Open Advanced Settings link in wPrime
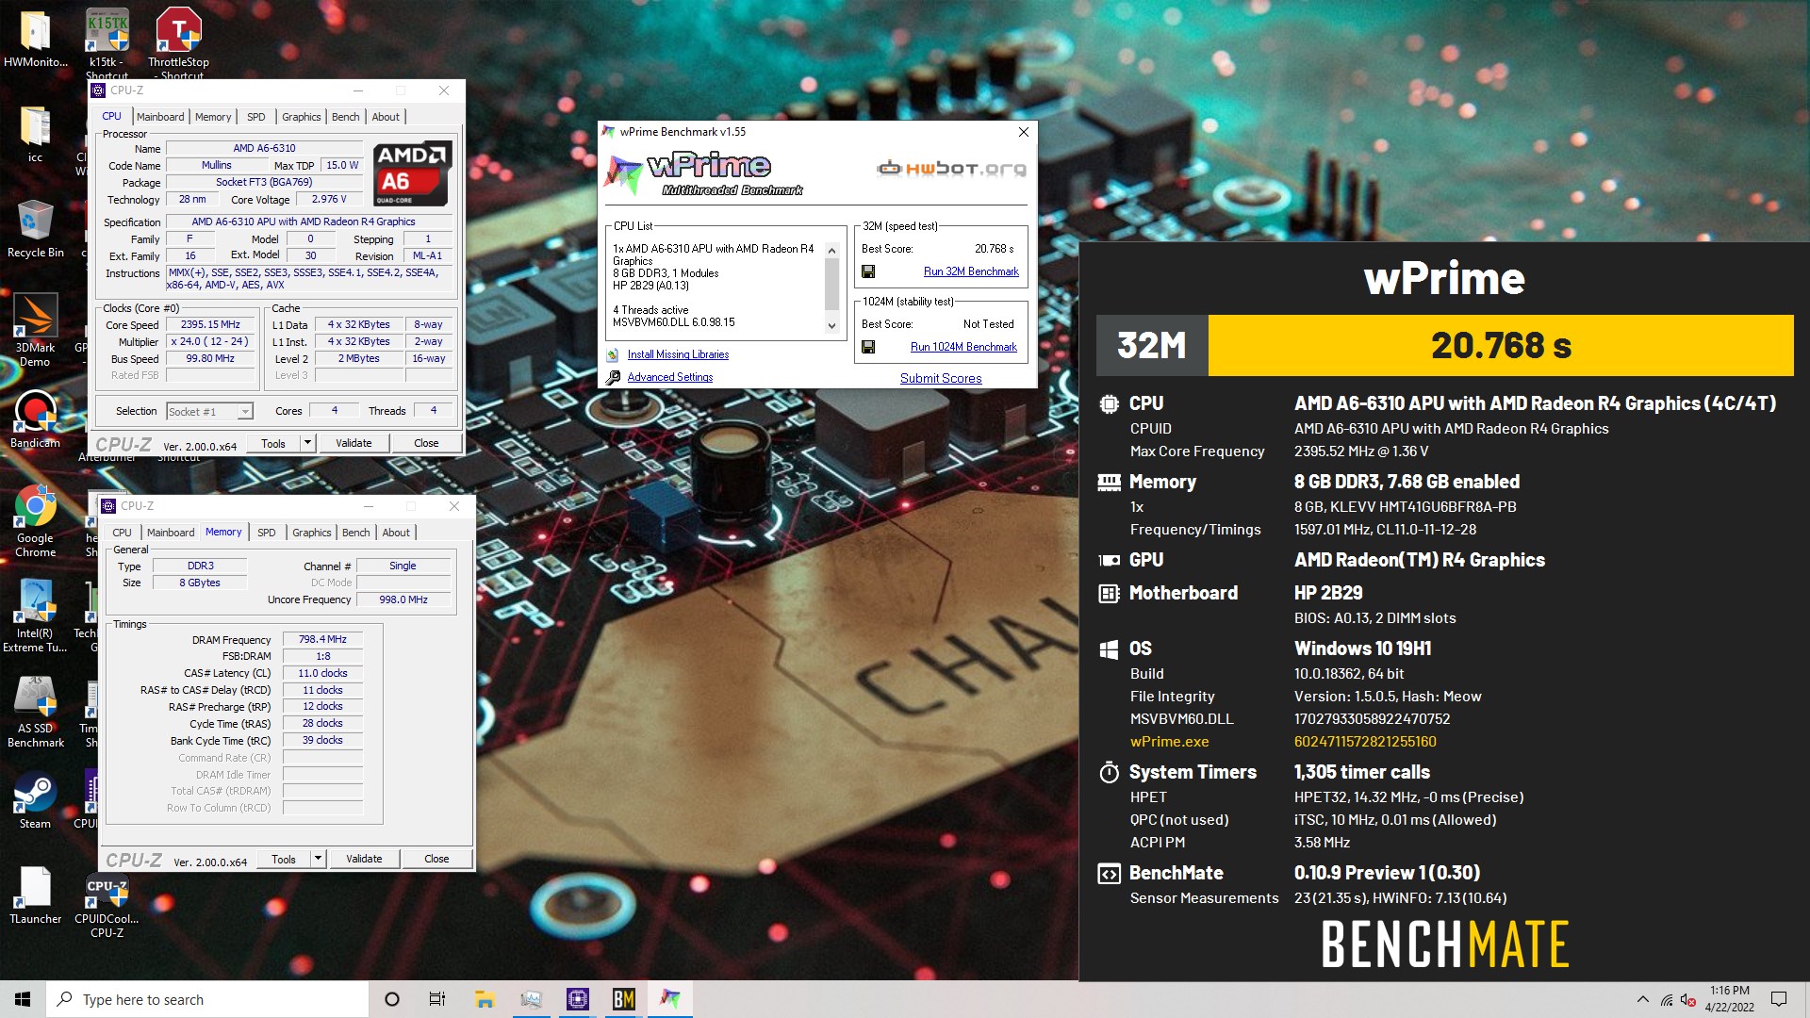Viewport: 1810px width, 1018px height. pyautogui.click(x=670, y=377)
